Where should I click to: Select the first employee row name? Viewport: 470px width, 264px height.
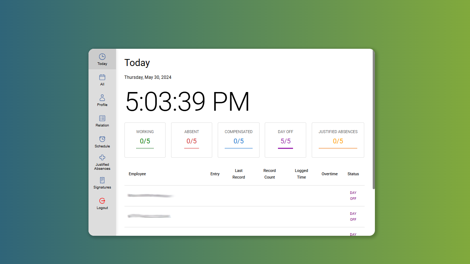(x=151, y=196)
